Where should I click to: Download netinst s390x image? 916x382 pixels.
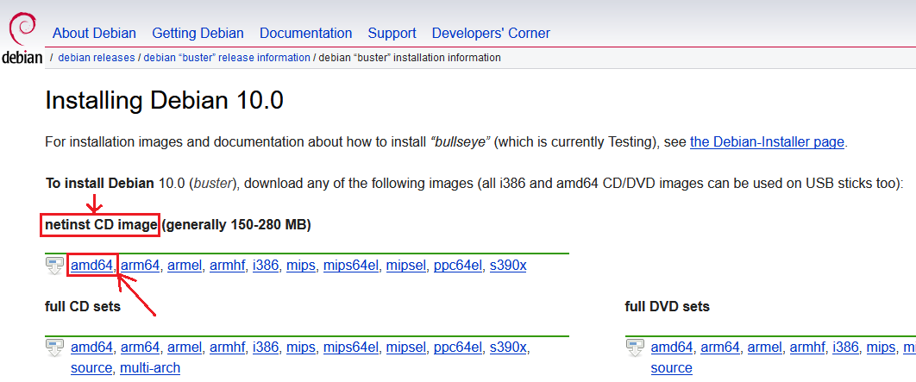pyautogui.click(x=508, y=266)
